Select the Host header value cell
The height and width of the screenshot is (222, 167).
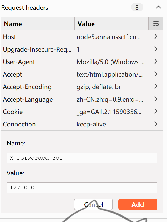click(x=109, y=37)
